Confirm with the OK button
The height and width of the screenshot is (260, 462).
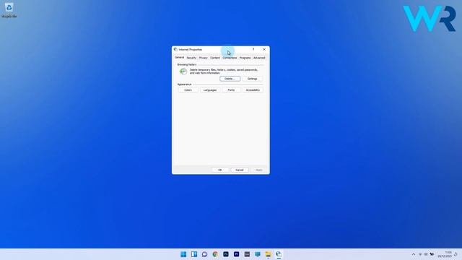pos(219,170)
